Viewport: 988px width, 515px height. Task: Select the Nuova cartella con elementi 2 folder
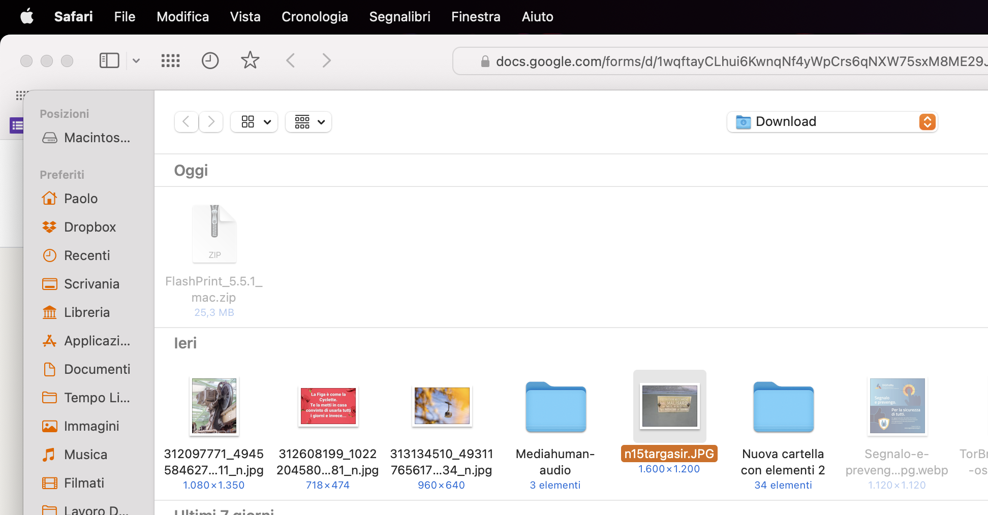784,407
